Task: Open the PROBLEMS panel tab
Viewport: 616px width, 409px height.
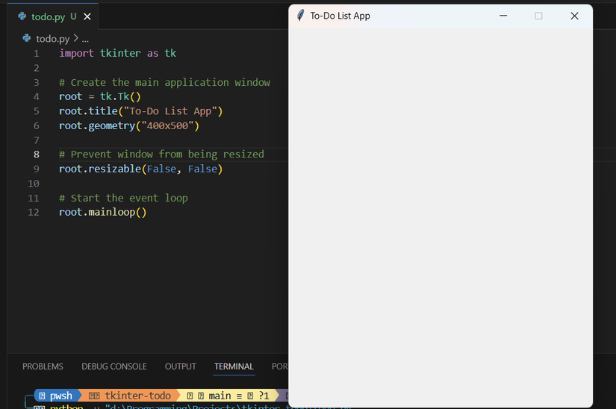Action: point(43,366)
